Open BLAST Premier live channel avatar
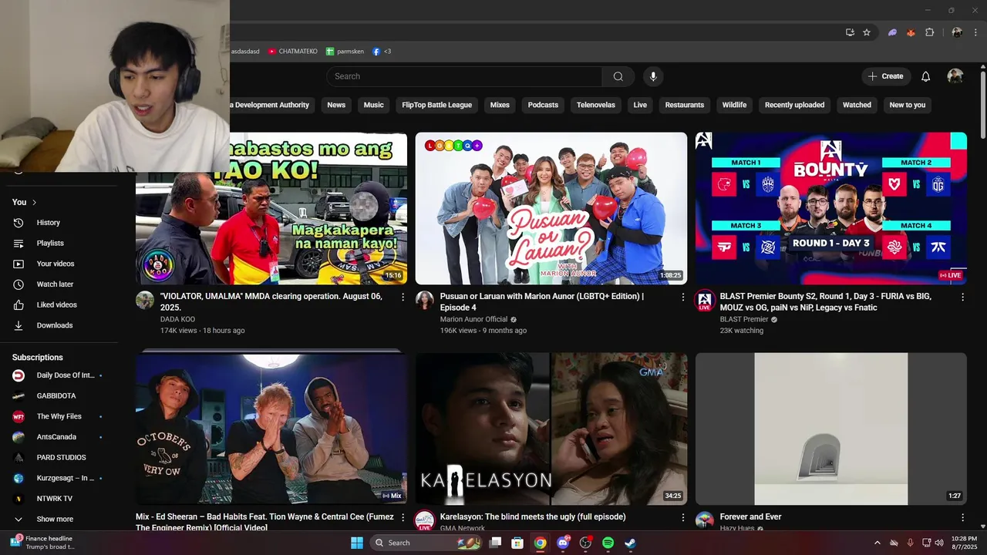987x555 pixels. point(705,301)
